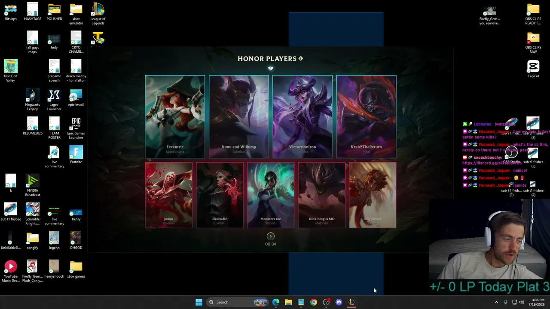This screenshot has height=309, width=550.
Task: Open the henrysnooch image file
Action: click(54, 270)
